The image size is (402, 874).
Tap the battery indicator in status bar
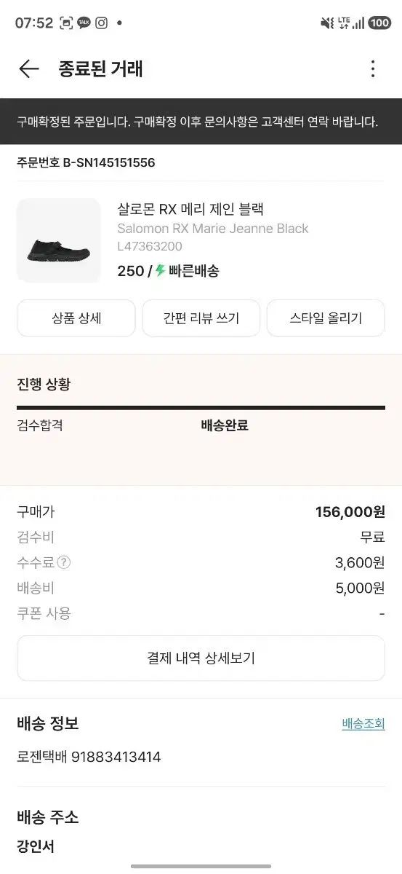click(x=379, y=23)
